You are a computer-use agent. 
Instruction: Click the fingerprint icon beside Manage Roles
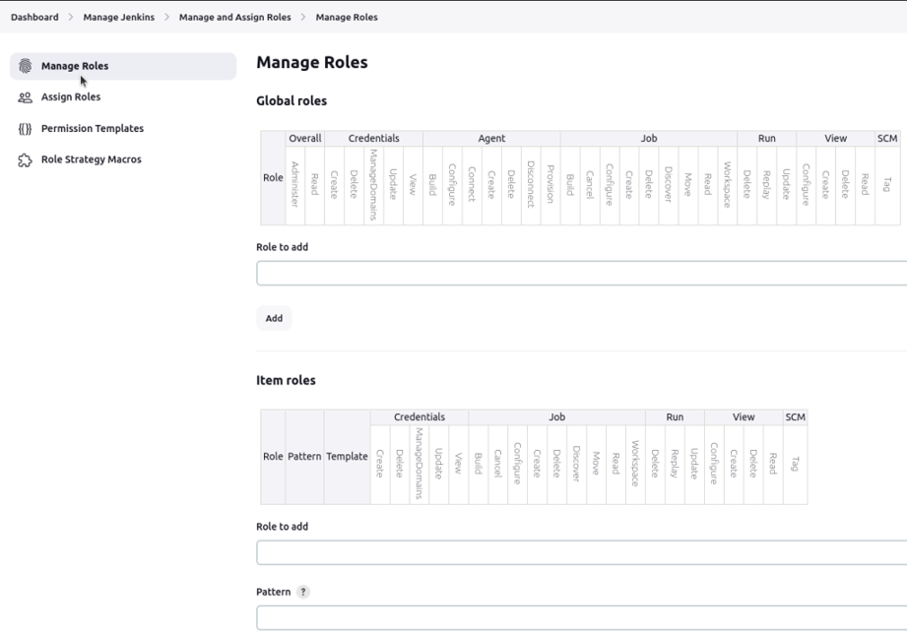[x=25, y=66]
